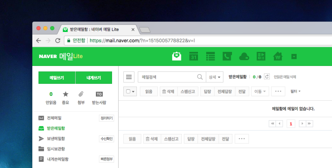This screenshot has width=332, height=168.
Task: Open the Calendar icon showing 31
Action: pyautogui.click(x=193, y=56)
